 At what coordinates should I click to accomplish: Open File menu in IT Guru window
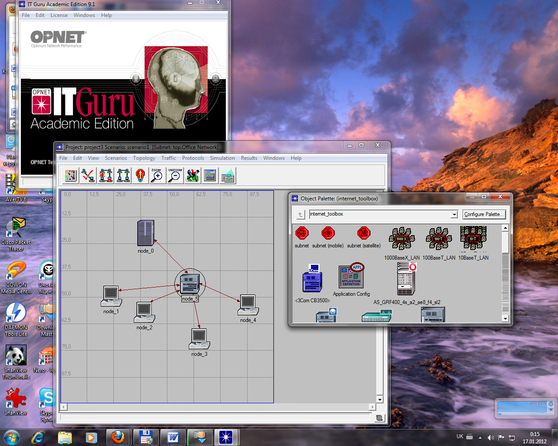(x=26, y=15)
